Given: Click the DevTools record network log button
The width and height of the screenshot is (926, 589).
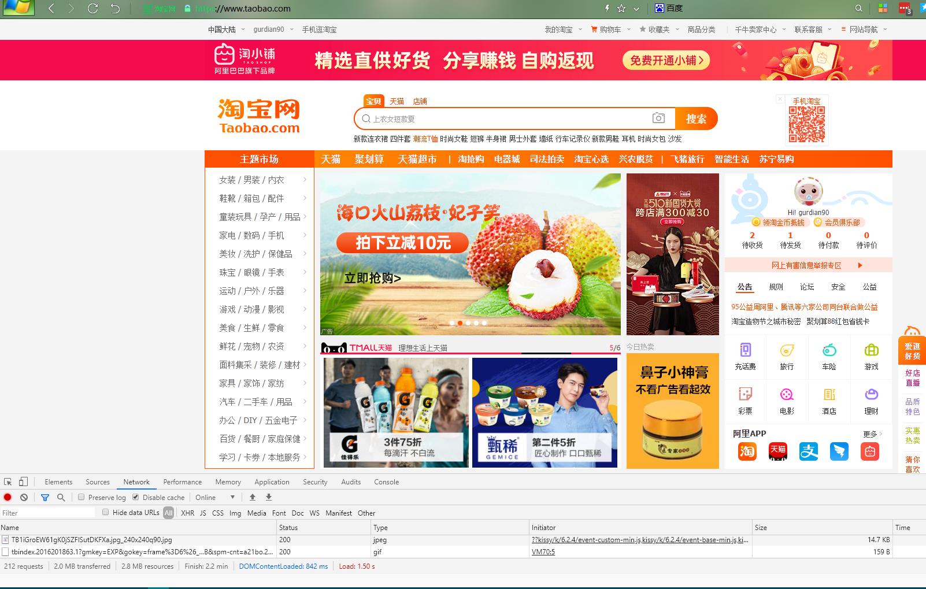Looking at the screenshot, I should click(x=8, y=497).
